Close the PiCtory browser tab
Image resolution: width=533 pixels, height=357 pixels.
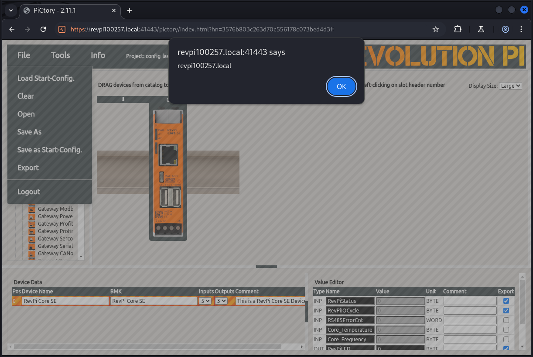click(115, 10)
